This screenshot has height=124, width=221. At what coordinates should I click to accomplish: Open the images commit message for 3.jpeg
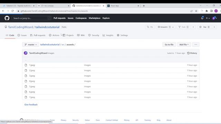tap(87, 76)
